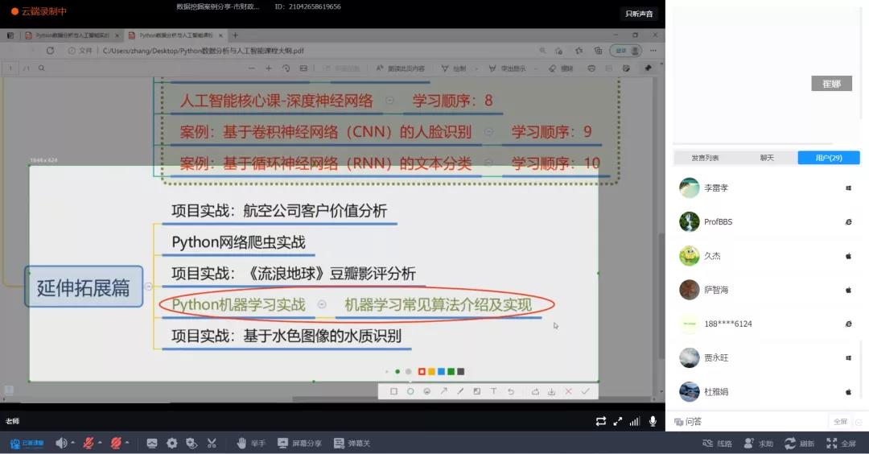Click the 屏幕分享 screen share button
This screenshot has width=869, height=454.
(x=299, y=443)
